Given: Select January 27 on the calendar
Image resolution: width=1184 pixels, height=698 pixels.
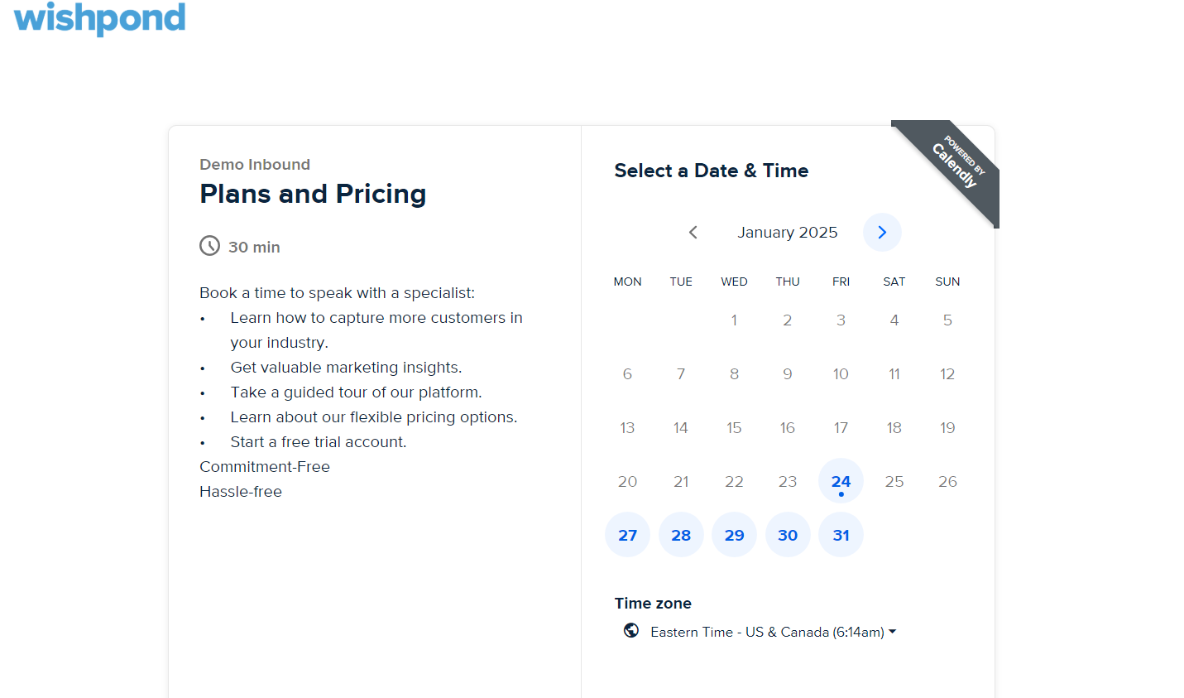Looking at the screenshot, I should point(627,534).
